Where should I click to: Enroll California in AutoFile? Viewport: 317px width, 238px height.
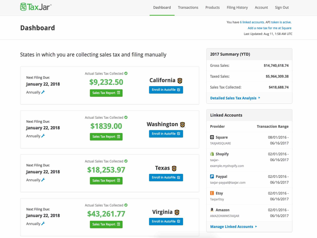click(x=166, y=89)
